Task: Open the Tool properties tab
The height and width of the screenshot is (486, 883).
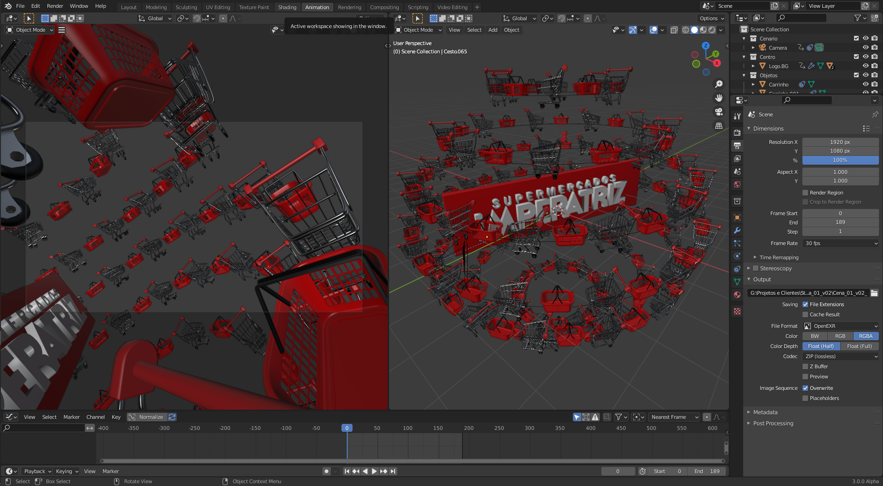Action: point(737,115)
